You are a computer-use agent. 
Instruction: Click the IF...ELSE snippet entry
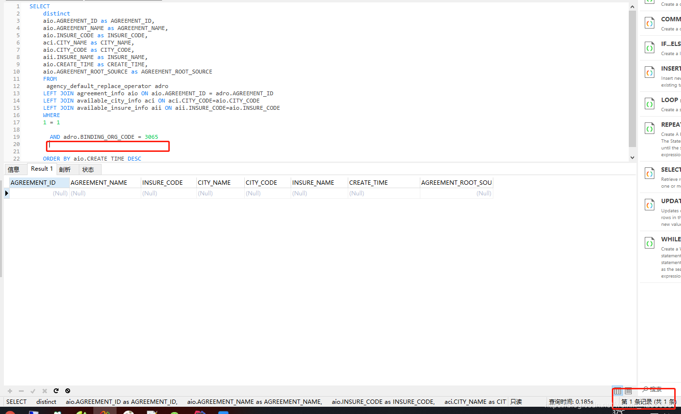(x=649, y=47)
